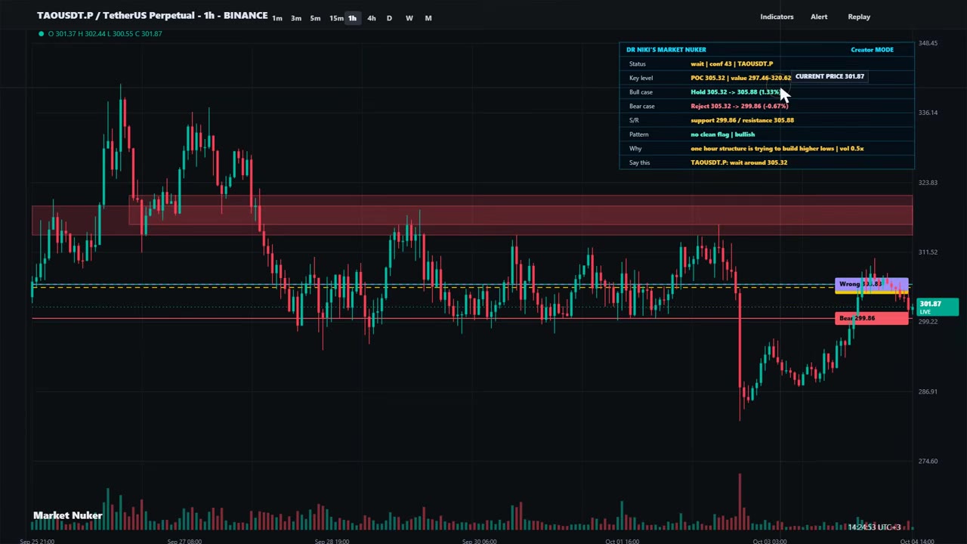Screen dimensions: 967x544
Task: Click the green live price tag 301.87
Action: (937, 307)
